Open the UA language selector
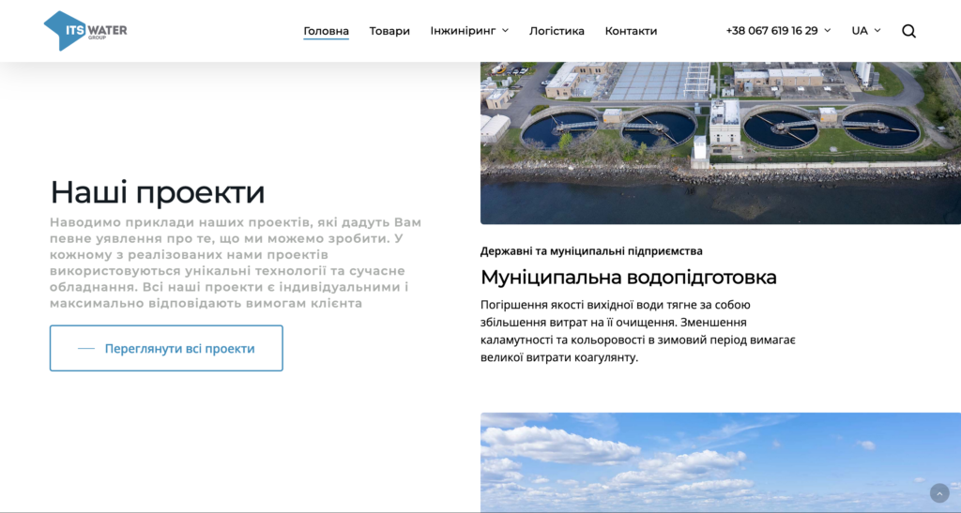The width and height of the screenshot is (961, 513). 865,31
